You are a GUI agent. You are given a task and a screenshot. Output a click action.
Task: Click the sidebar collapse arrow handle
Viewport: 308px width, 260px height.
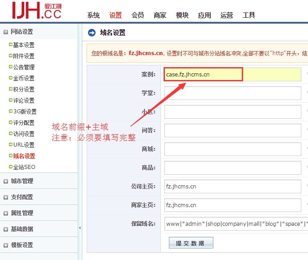coord(80,228)
